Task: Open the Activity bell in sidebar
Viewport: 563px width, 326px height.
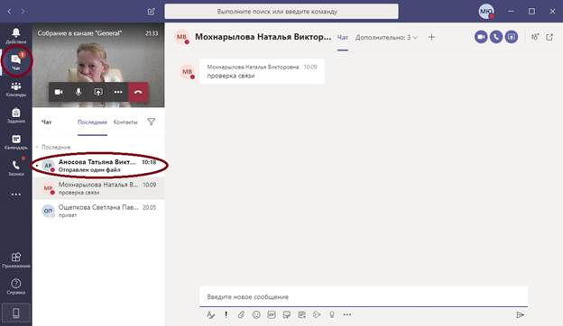Action: pyautogui.click(x=16, y=36)
